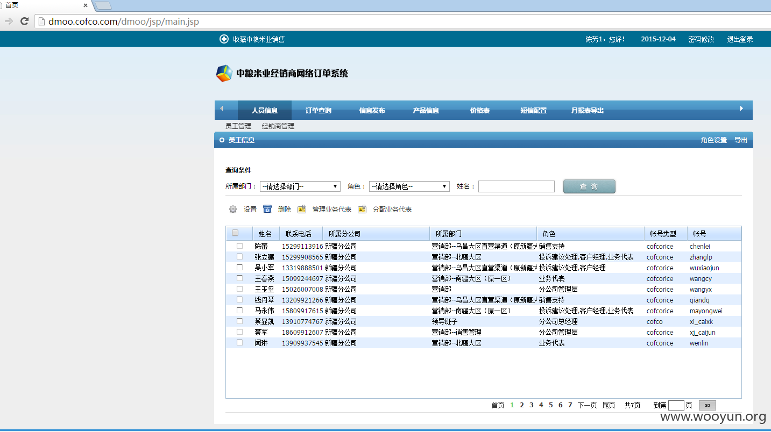Viewport: 771px width, 432px height.
Task: Click the plus icon beside 收藏中粮米业销售
Action: 224,39
